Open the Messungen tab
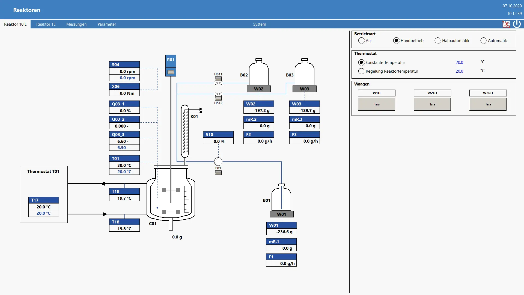 click(76, 24)
